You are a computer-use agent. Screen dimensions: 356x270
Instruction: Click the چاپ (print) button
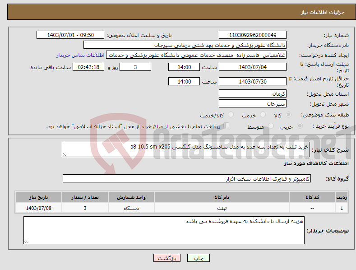198,258
